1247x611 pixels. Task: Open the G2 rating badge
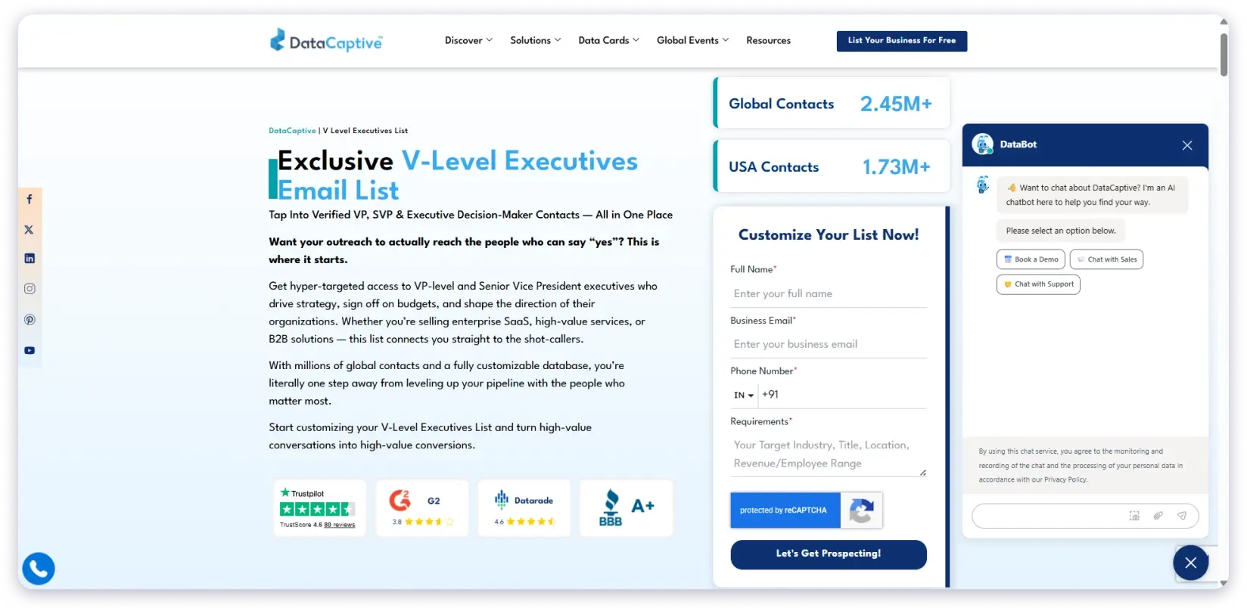pyautogui.click(x=421, y=508)
